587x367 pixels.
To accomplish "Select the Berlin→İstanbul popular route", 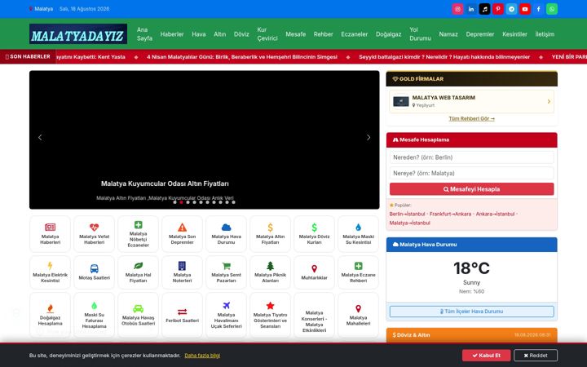I will pyautogui.click(x=408, y=214).
